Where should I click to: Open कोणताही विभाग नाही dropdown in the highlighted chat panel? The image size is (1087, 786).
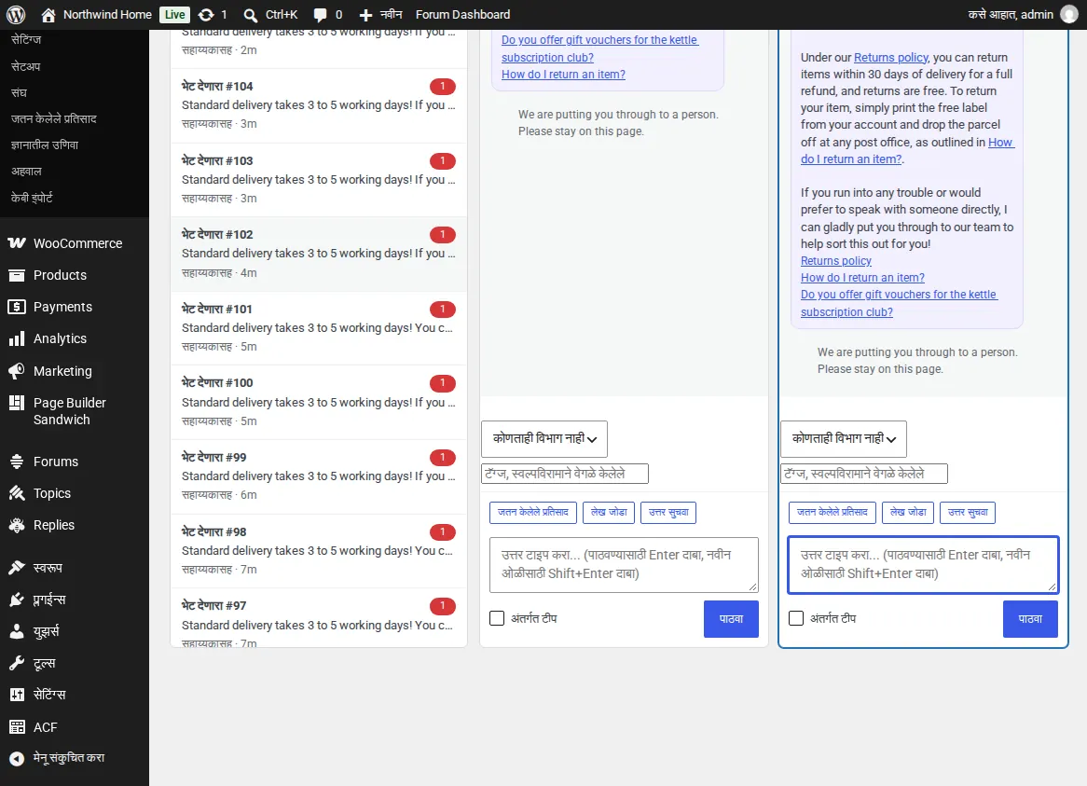click(x=843, y=439)
